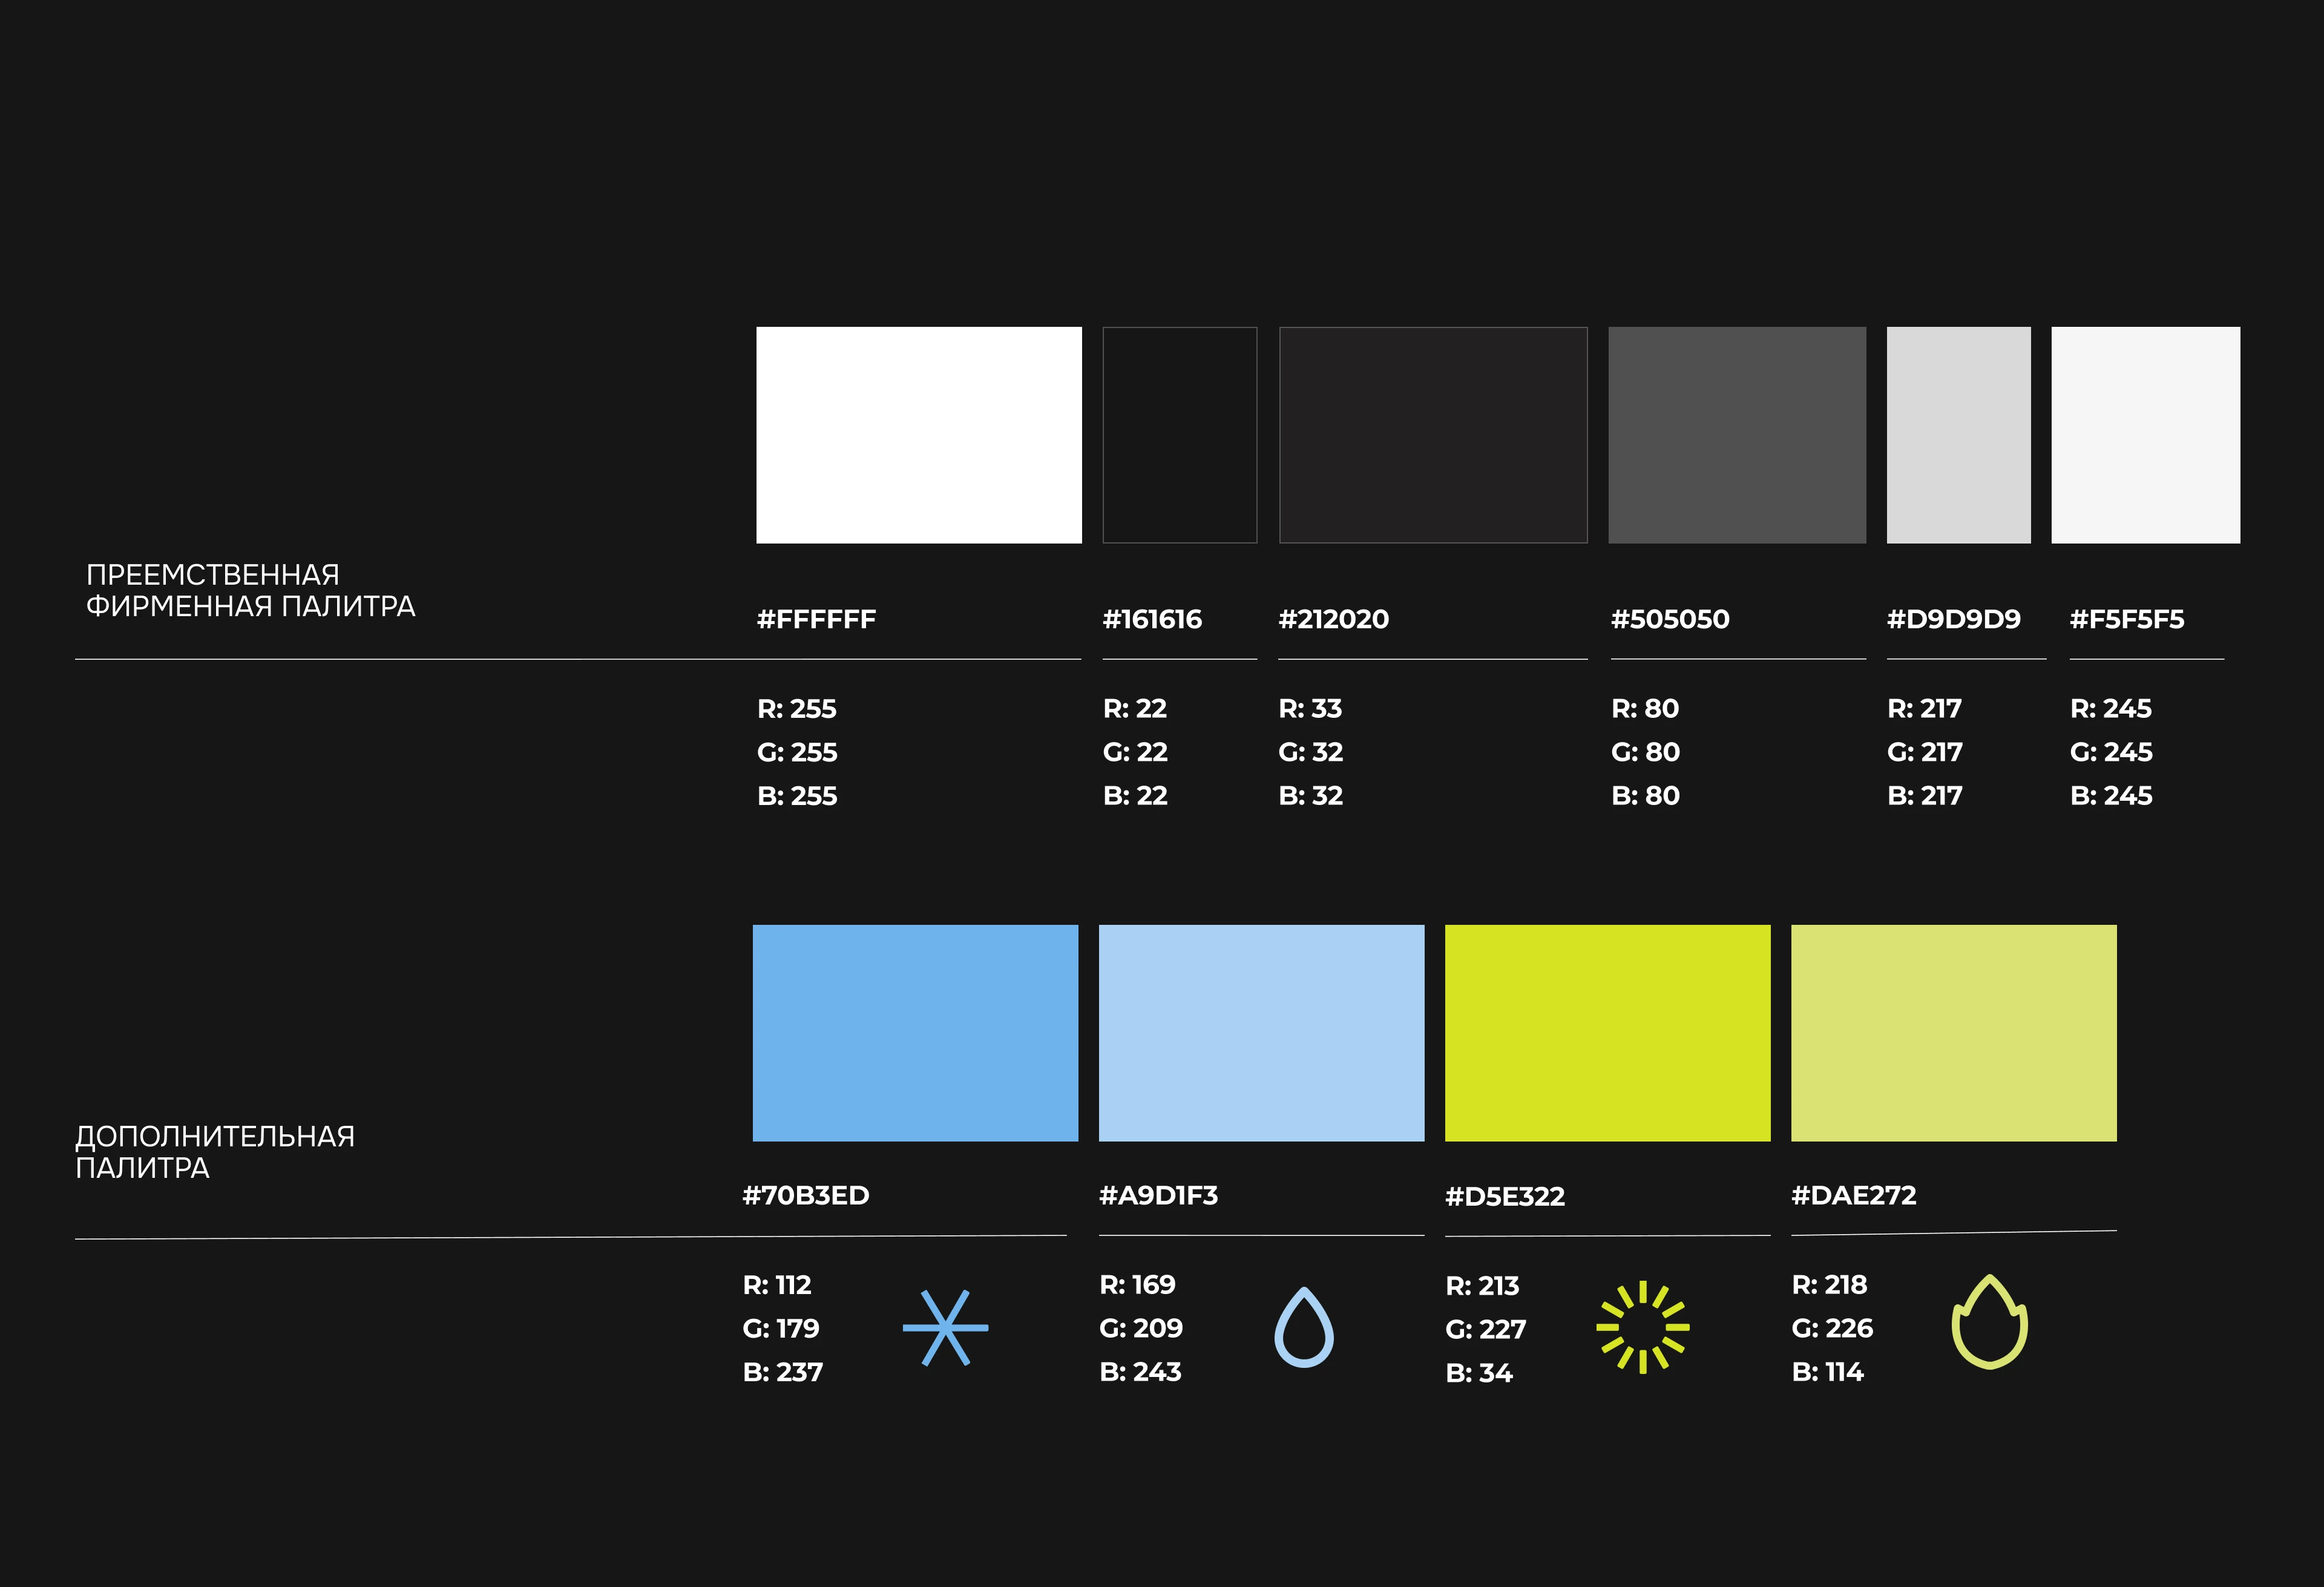This screenshot has width=2324, height=1587.
Task: Select the #F5F5F5 off-white swatch
Action: (x=2145, y=435)
